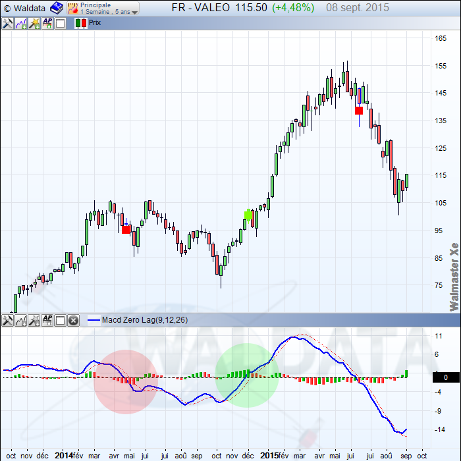461x461 pixels.
Task: Click the candlestick Prix style icon
Action: pyautogui.click(x=81, y=23)
